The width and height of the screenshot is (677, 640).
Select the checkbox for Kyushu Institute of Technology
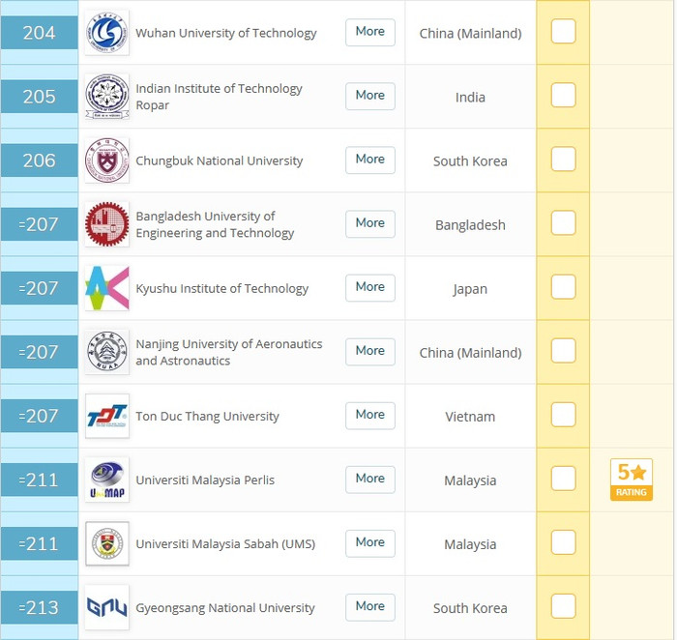[563, 287]
